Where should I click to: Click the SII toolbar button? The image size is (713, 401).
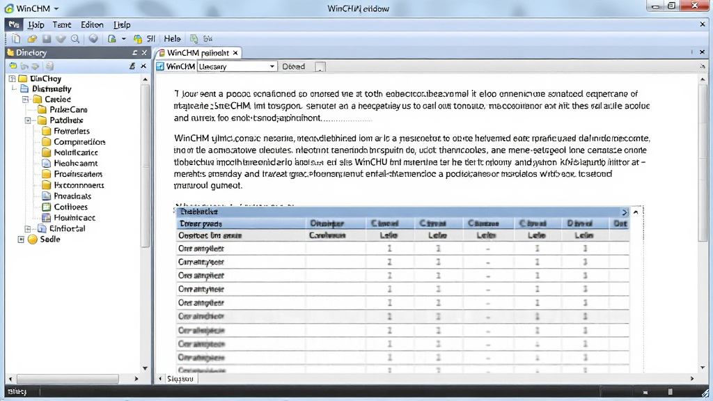(x=151, y=39)
